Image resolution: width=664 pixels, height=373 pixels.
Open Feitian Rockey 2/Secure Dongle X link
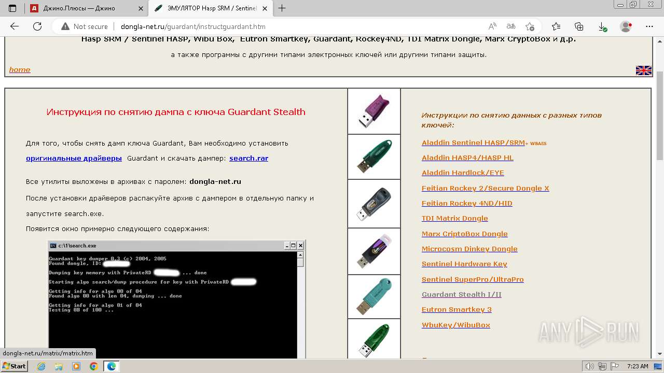click(485, 188)
